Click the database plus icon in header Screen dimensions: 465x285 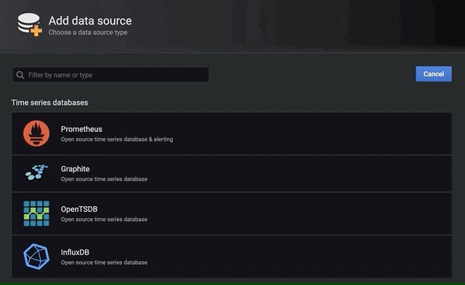pyautogui.click(x=29, y=25)
